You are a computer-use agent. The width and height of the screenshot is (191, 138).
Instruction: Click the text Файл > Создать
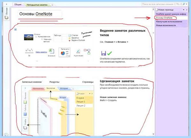click(x=108, y=100)
